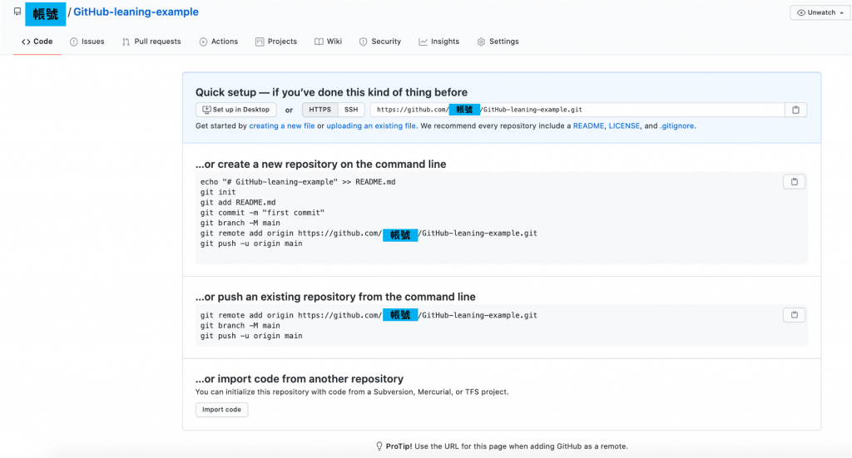Open the Issues tab
Screen dimensions: 852x458
pyautogui.click(x=87, y=42)
